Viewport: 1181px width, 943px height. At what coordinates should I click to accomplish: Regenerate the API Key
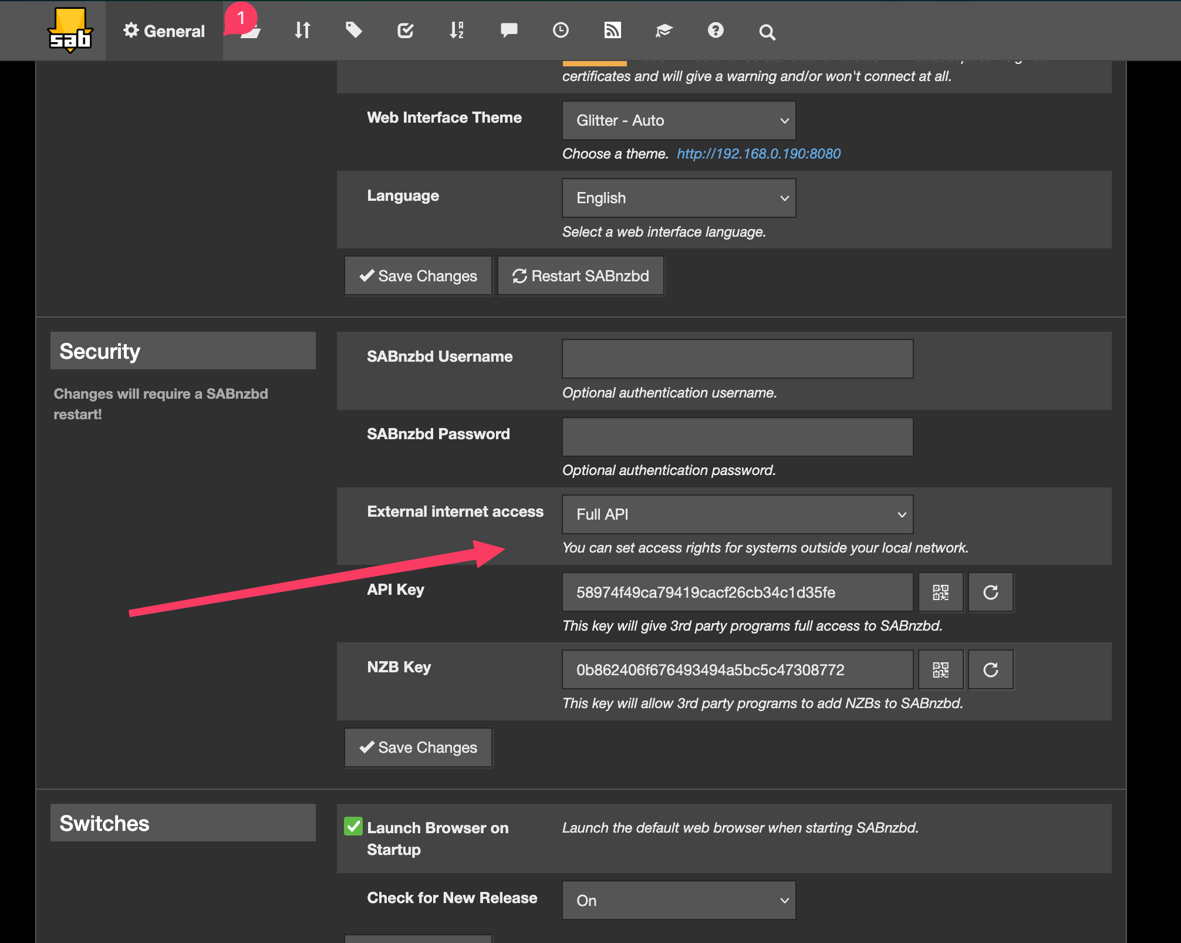990,592
